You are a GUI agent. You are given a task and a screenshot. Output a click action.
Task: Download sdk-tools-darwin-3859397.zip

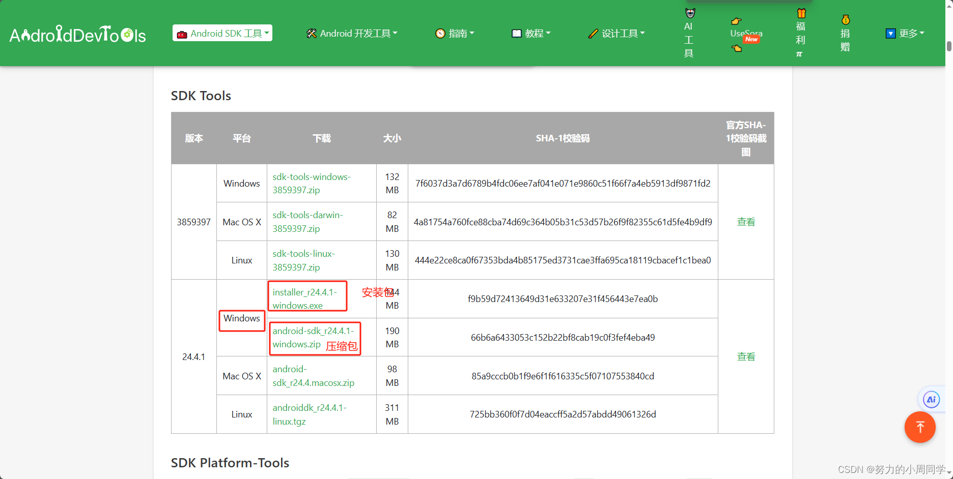click(x=307, y=222)
